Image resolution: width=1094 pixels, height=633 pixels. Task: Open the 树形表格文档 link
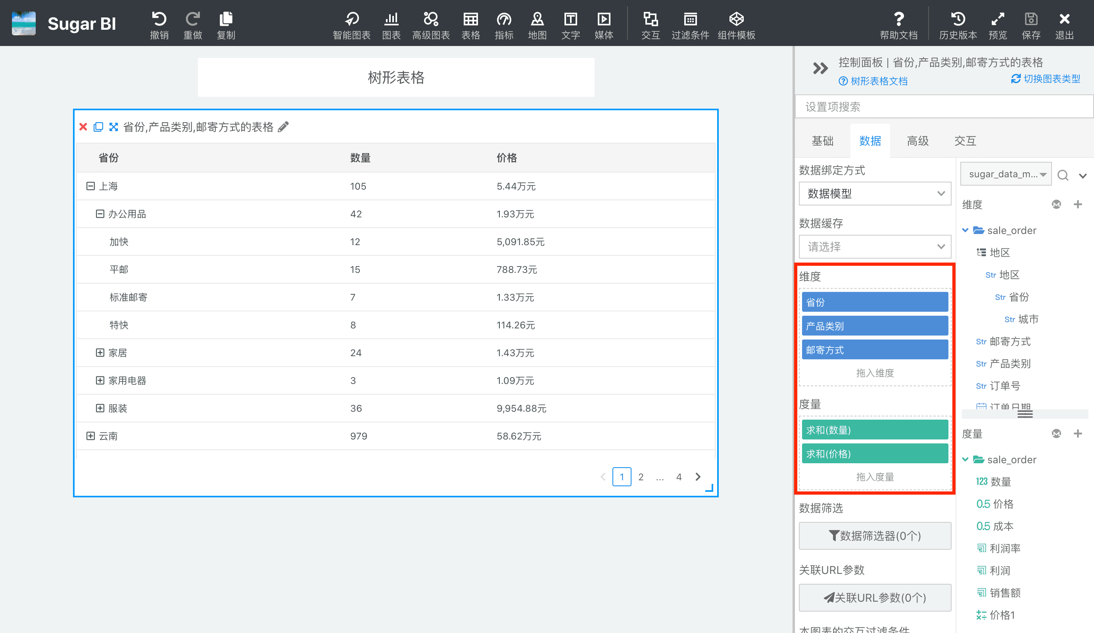(873, 81)
